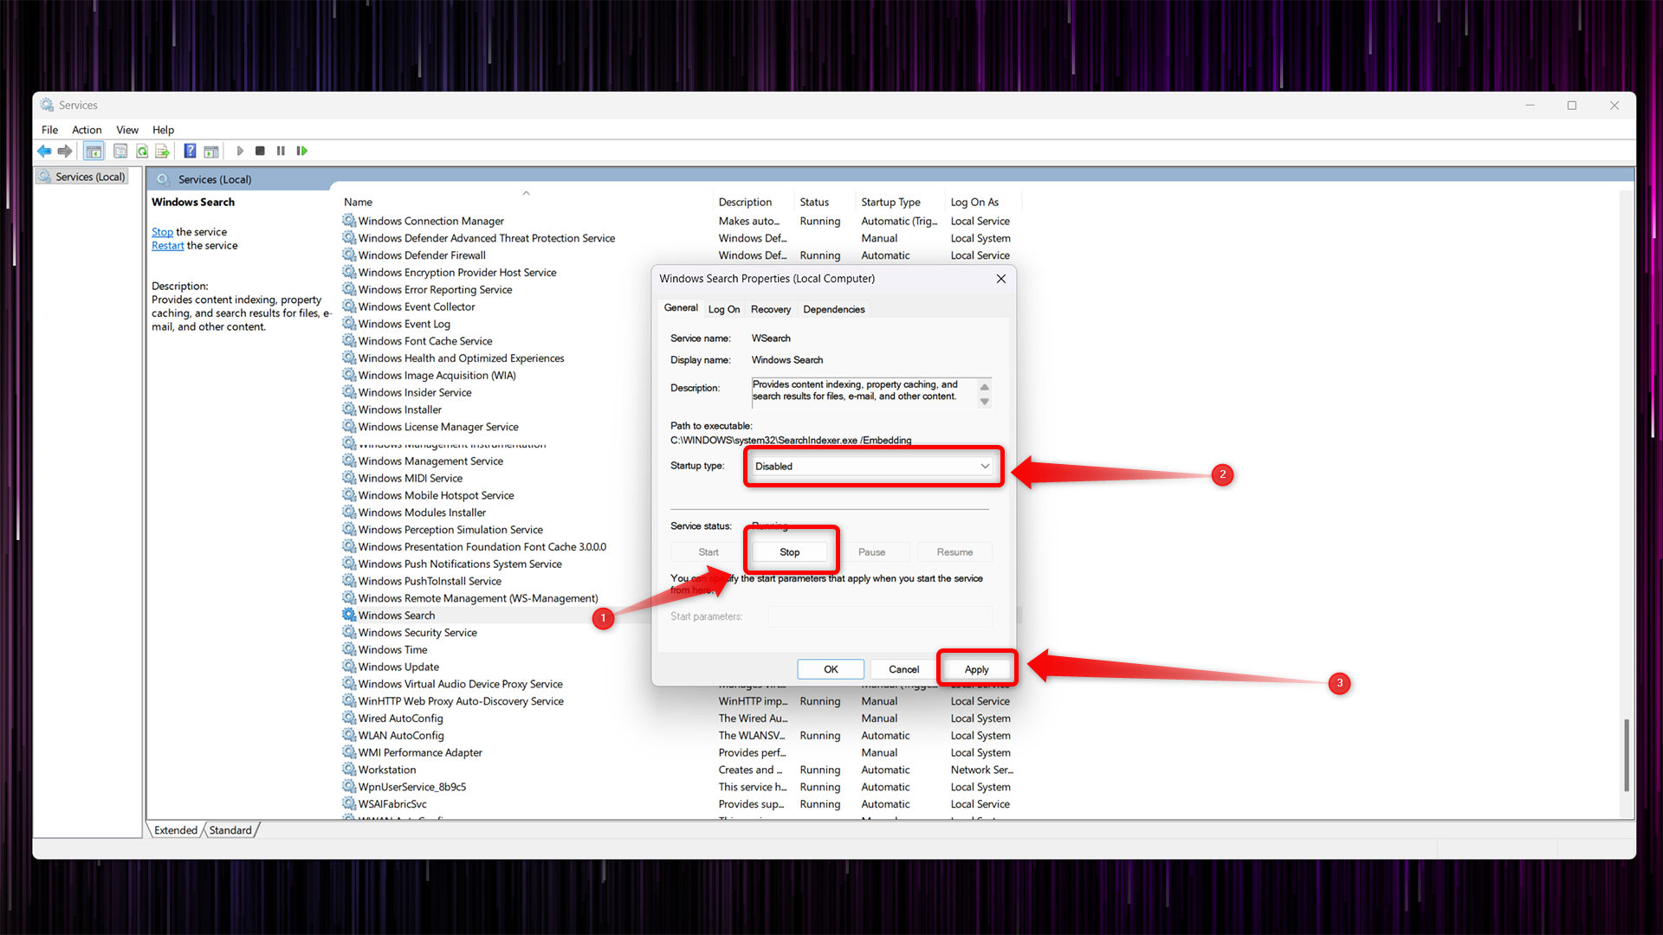Viewport: 1663px width, 935px height.
Task: Click the Restart the service link
Action: click(x=167, y=246)
